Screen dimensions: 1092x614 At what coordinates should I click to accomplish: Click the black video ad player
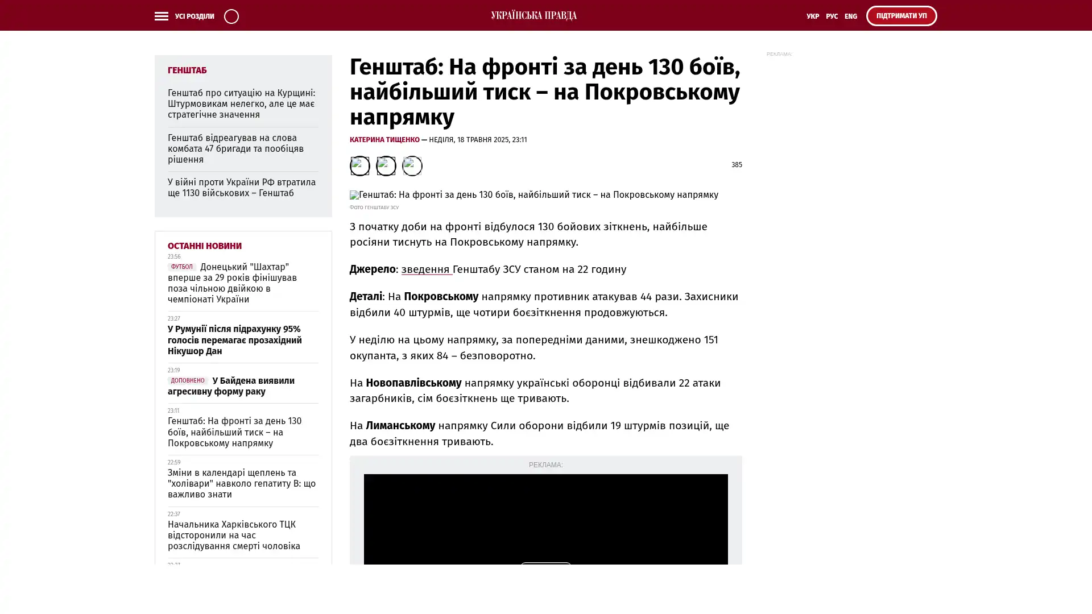(545, 517)
